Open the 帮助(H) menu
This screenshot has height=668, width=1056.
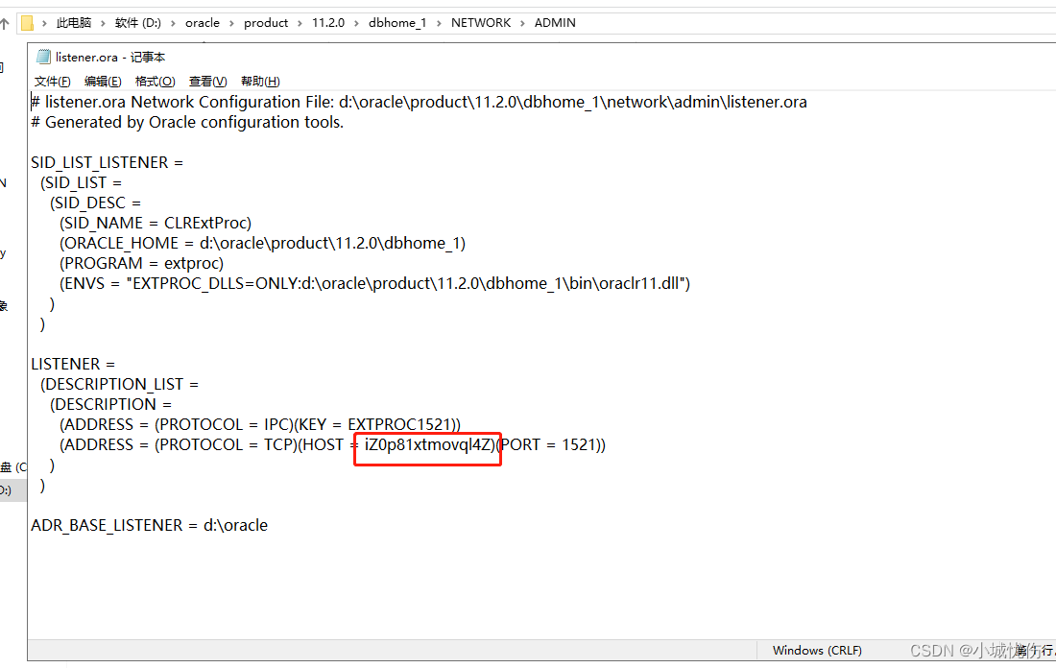tap(257, 81)
